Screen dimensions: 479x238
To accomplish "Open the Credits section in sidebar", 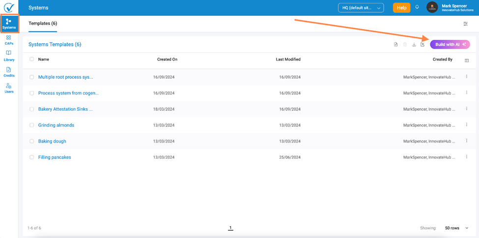I will coord(9,72).
